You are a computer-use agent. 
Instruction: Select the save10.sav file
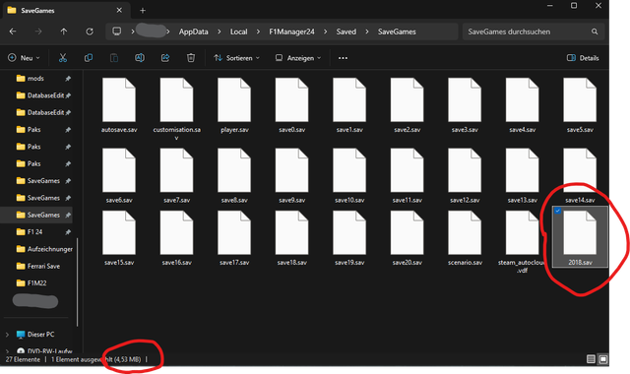349,176
